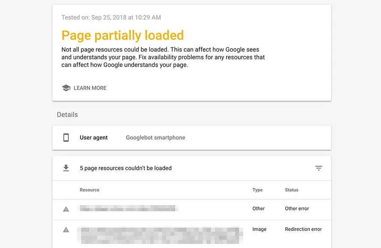
Task: Click the 'User agent' label
Action: coord(94,137)
